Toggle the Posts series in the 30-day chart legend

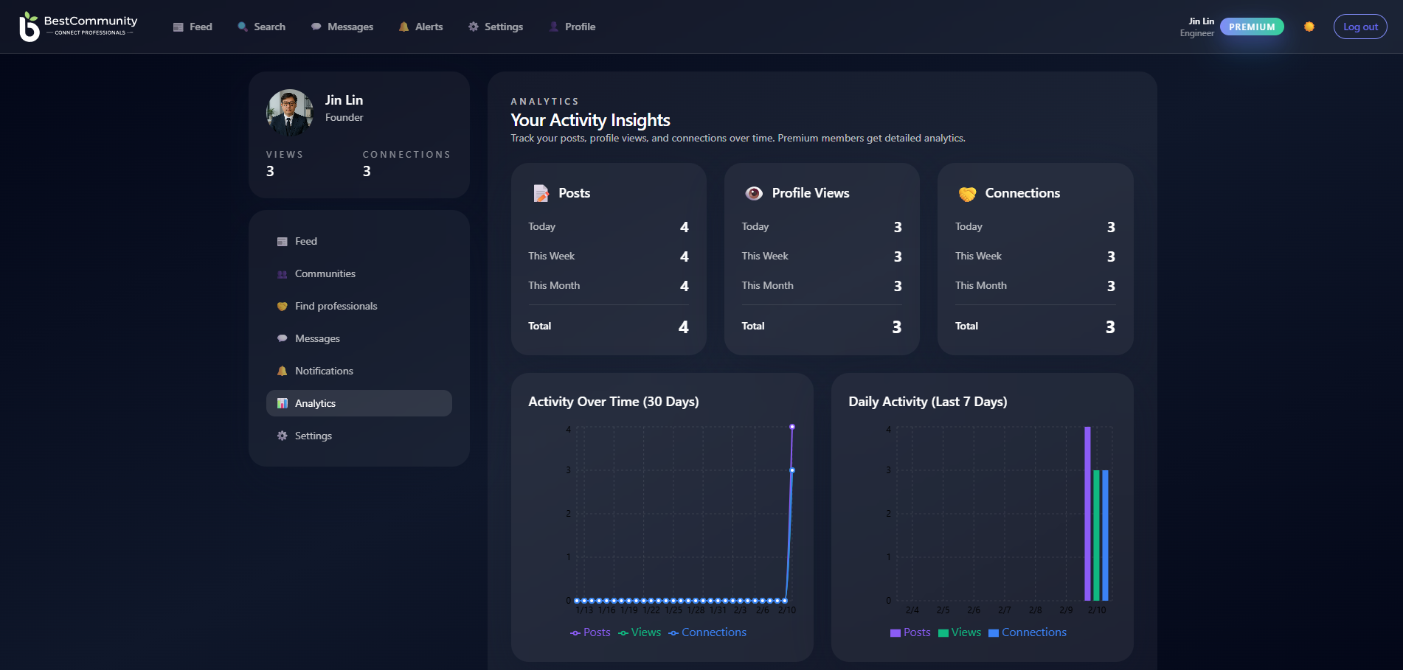590,632
